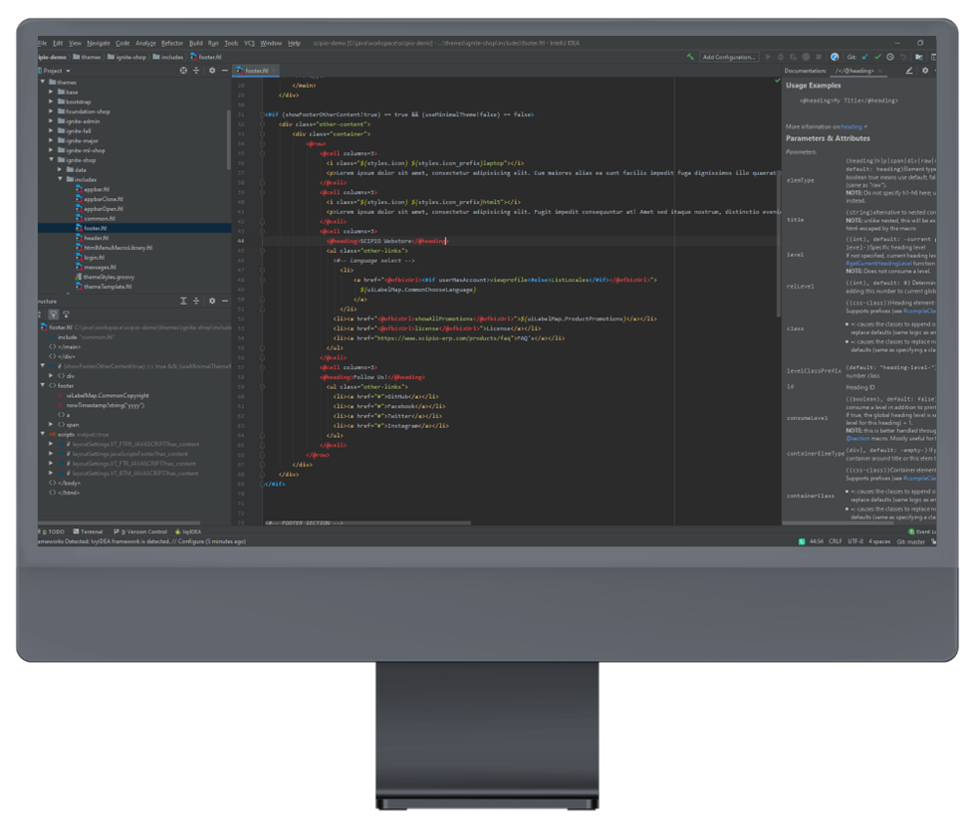Image resolution: width=970 pixels, height=821 pixels.
Task: Expand the foundation-shop folder
Action: pyautogui.click(x=52, y=111)
